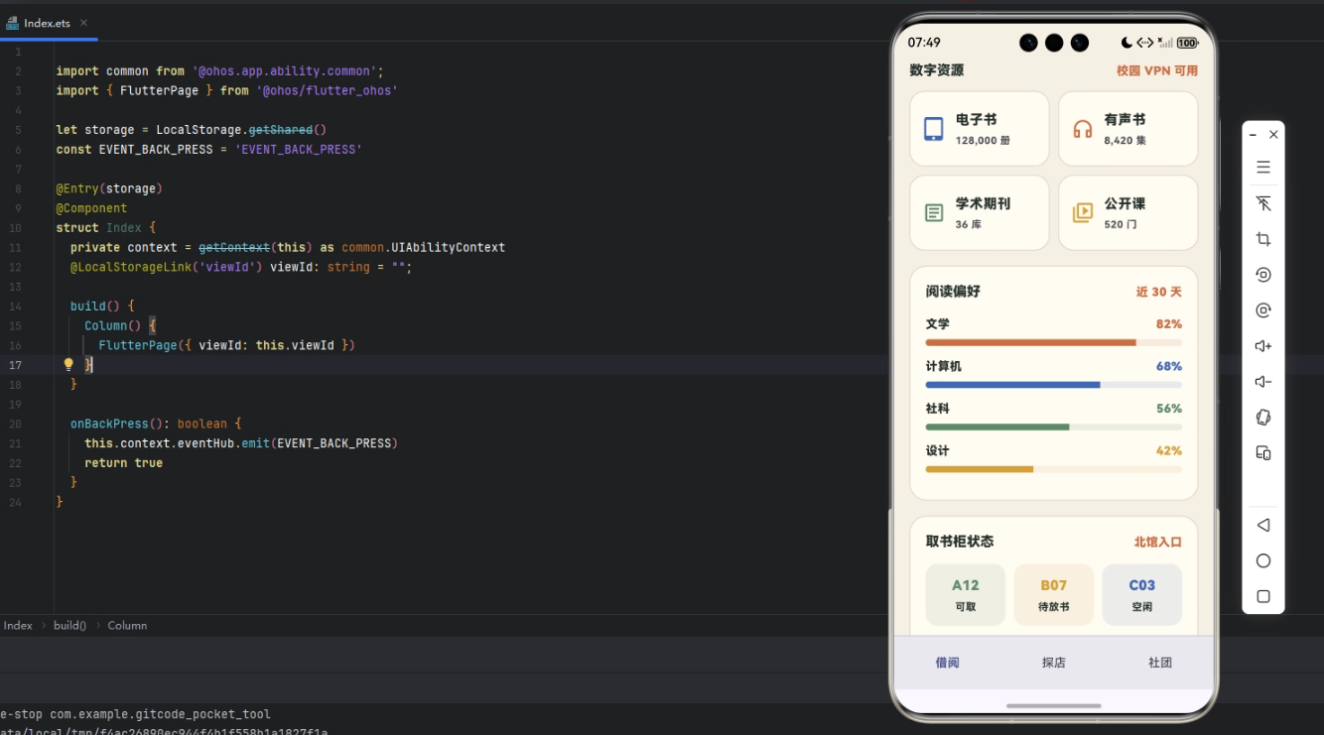Tap the C03 空闲 locker button
Image resolution: width=1324 pixels, height=735 pixels.
1142,595
